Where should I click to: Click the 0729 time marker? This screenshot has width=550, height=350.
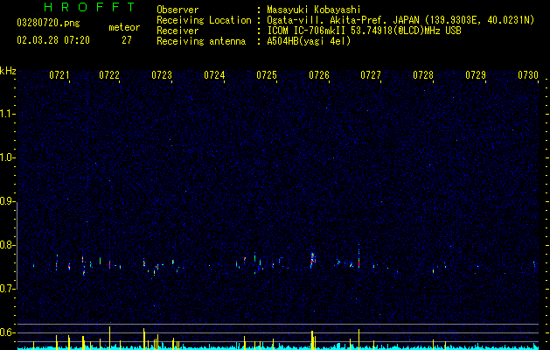point(476,75)
